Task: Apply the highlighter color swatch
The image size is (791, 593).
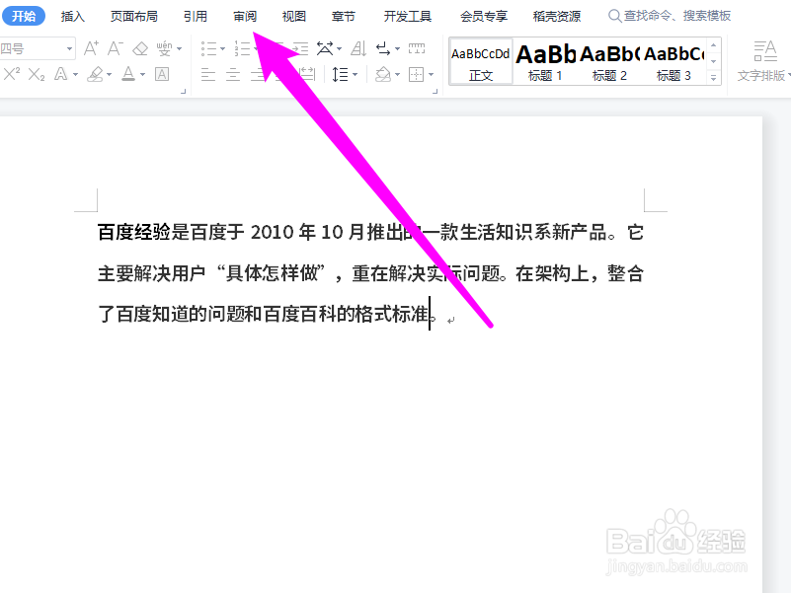Action: point(95,75)
